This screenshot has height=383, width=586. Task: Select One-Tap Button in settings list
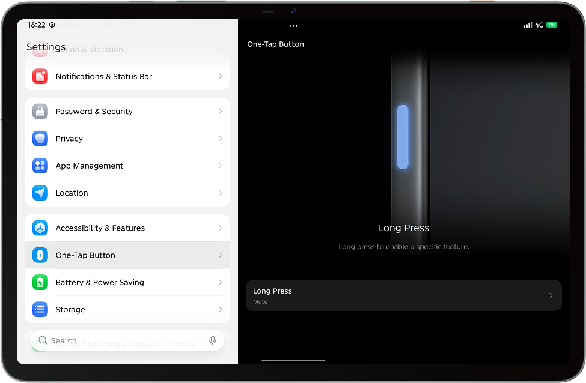(127, 255)
